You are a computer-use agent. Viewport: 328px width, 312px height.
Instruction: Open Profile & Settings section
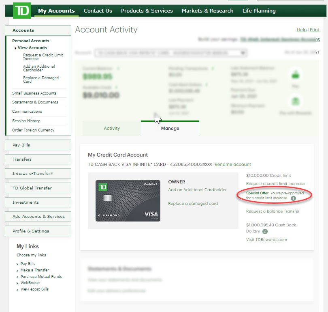pyautogui.click(x=38, y=231)
